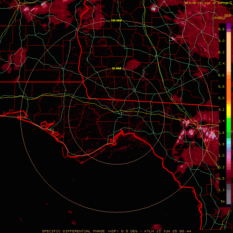Click the 4.2 value on the color scale
This screenshot has width=233, height=233.
coord(221,110)
